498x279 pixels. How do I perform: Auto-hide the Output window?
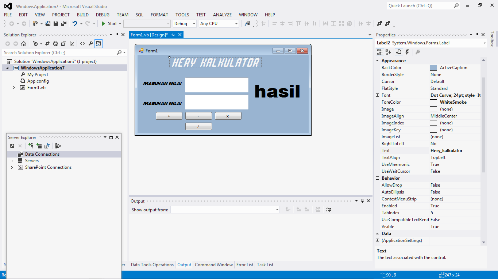coord(362,200)
